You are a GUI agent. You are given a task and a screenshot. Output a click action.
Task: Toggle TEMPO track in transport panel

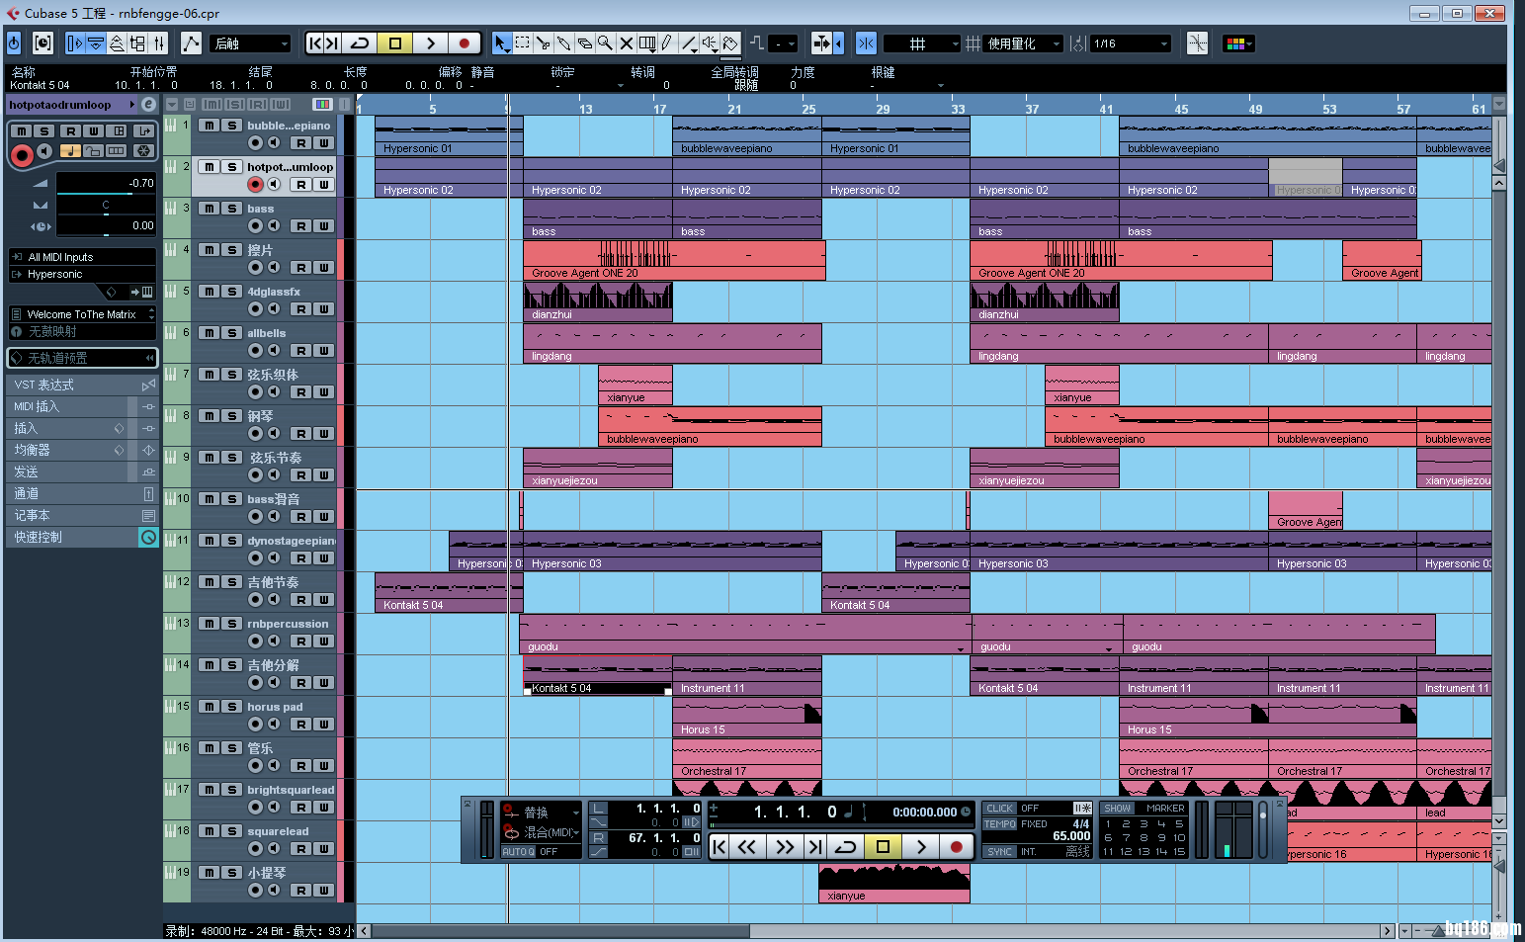tap(1000, 823)
